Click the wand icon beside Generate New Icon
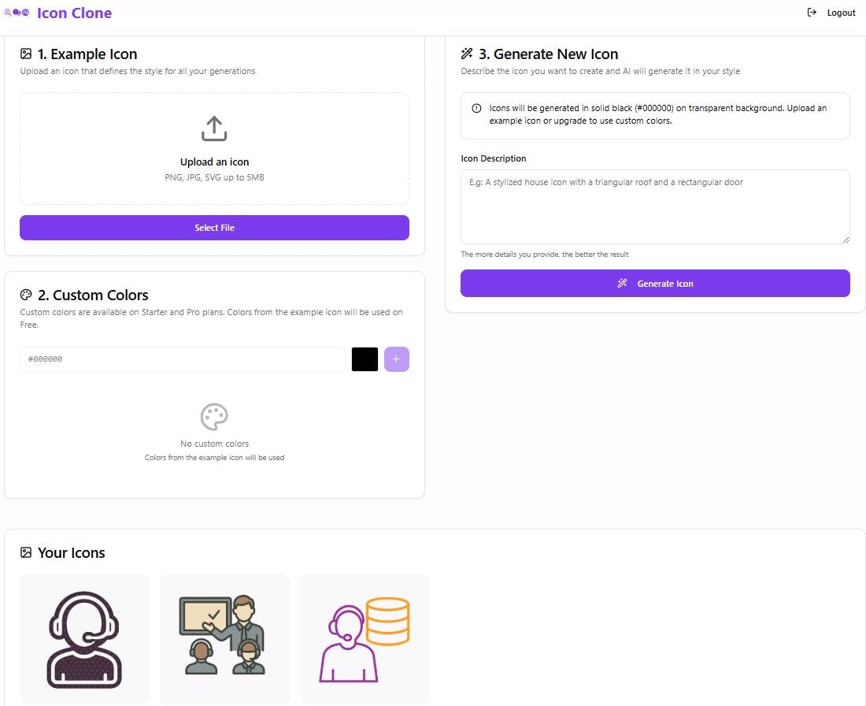Screen dimensions: 866x706 (467, 54)
